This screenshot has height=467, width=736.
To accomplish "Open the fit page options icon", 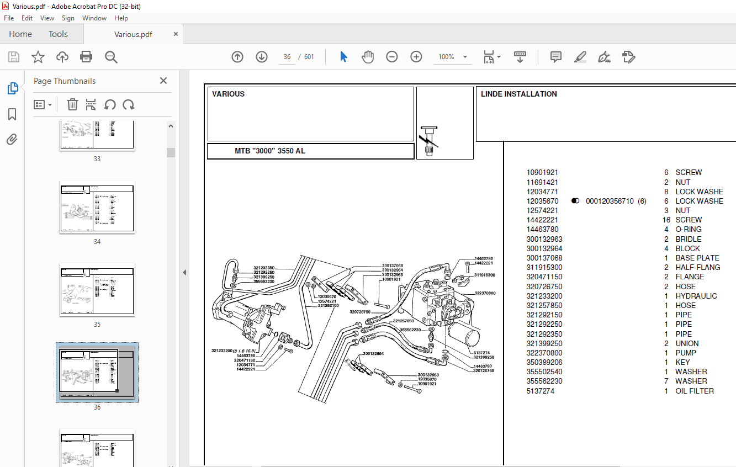I will (491, 57).
